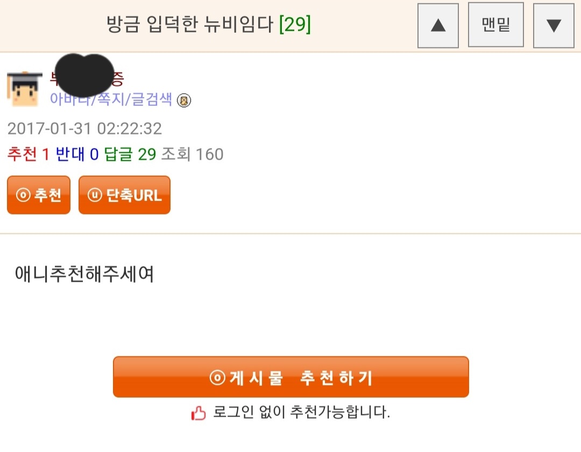Click the 반대 0 downvote count

[77, 154]
